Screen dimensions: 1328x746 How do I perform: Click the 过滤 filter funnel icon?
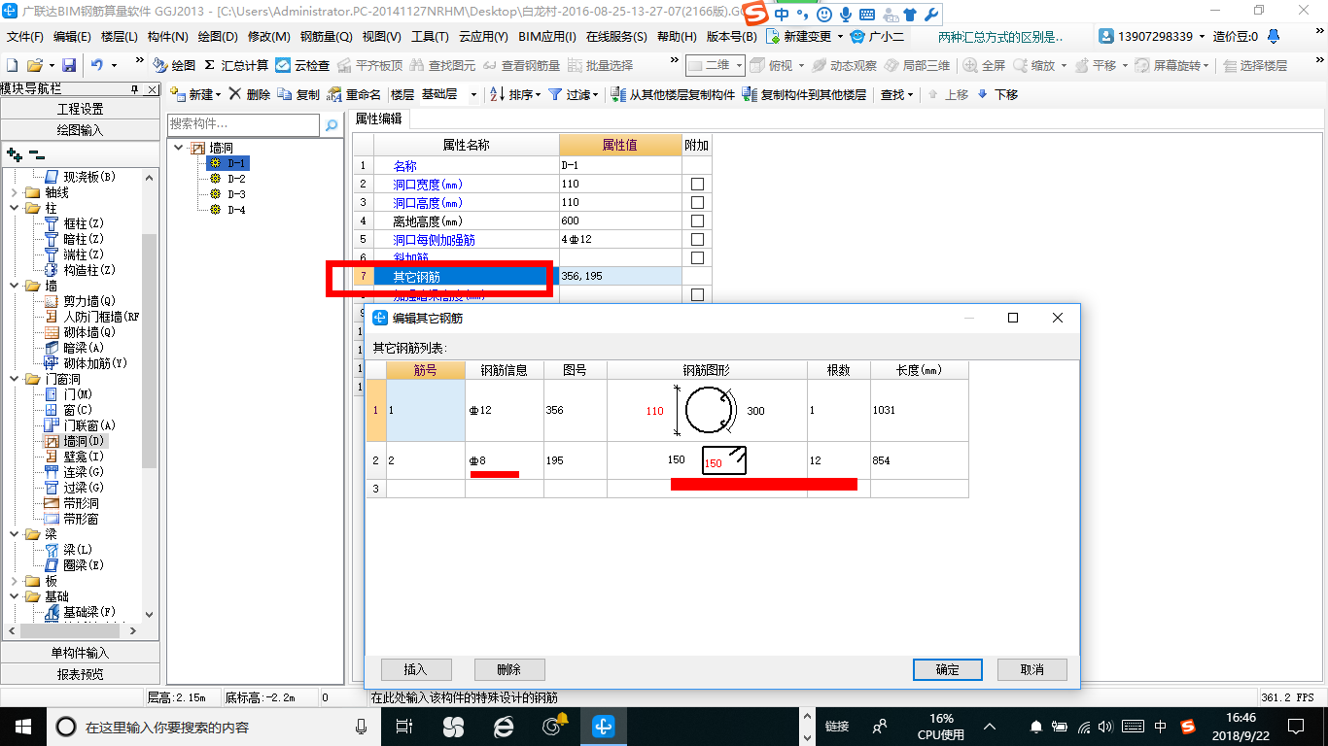coord(554,94)
